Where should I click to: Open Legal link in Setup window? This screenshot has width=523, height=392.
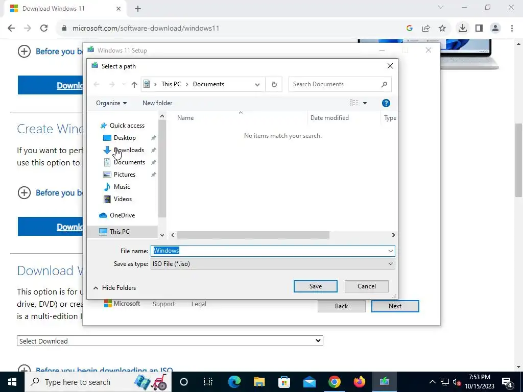click(x=199, y=304)
